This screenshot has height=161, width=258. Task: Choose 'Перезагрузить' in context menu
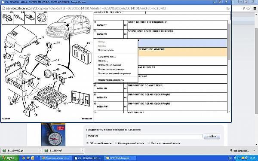click(x=106, y=50)
